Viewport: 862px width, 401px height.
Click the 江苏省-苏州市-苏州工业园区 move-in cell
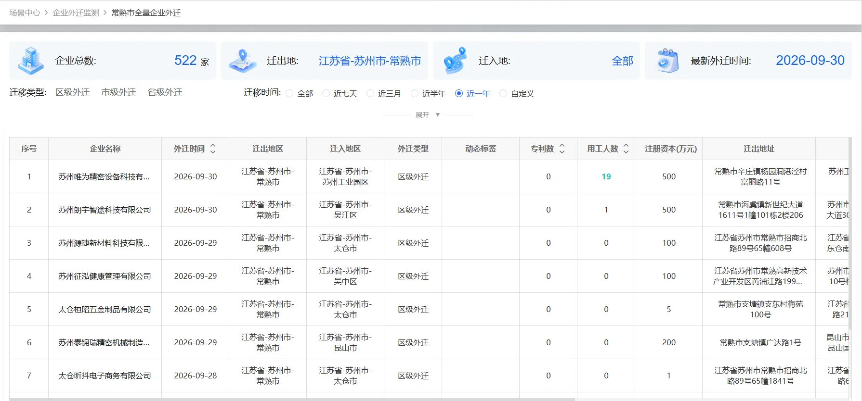pos(345,176)
